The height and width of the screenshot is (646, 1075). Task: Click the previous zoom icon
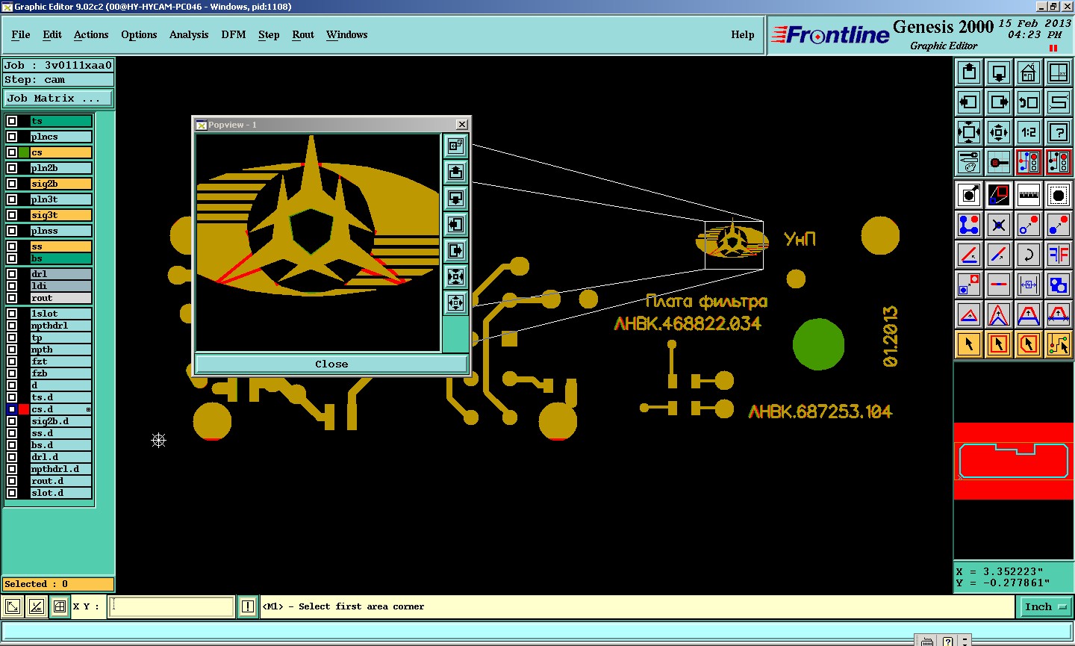pos(1029,102)
